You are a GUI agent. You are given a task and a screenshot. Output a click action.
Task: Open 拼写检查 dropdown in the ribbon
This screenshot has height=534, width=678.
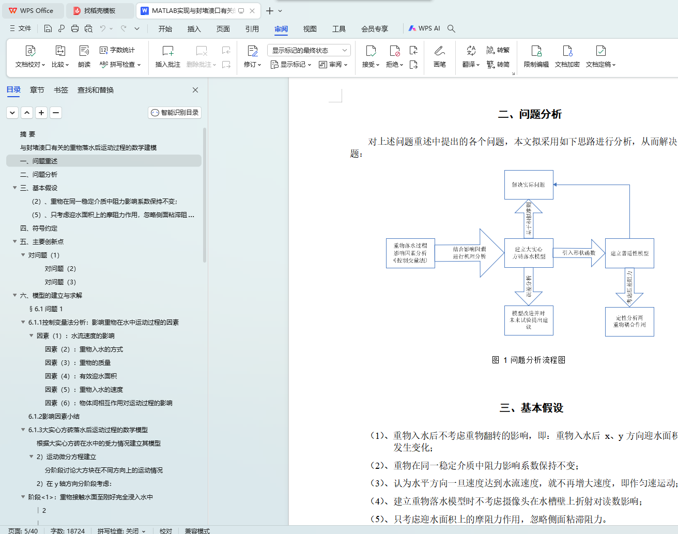point(120,65)
